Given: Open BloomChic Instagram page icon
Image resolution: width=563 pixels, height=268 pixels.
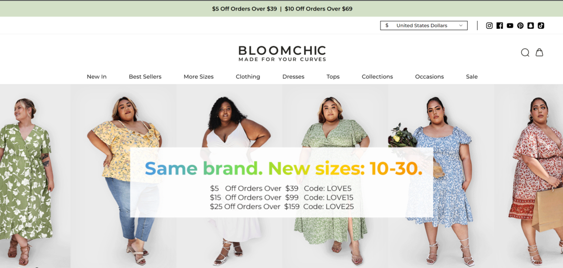Looking at the screenshot, I should point(489,26).
